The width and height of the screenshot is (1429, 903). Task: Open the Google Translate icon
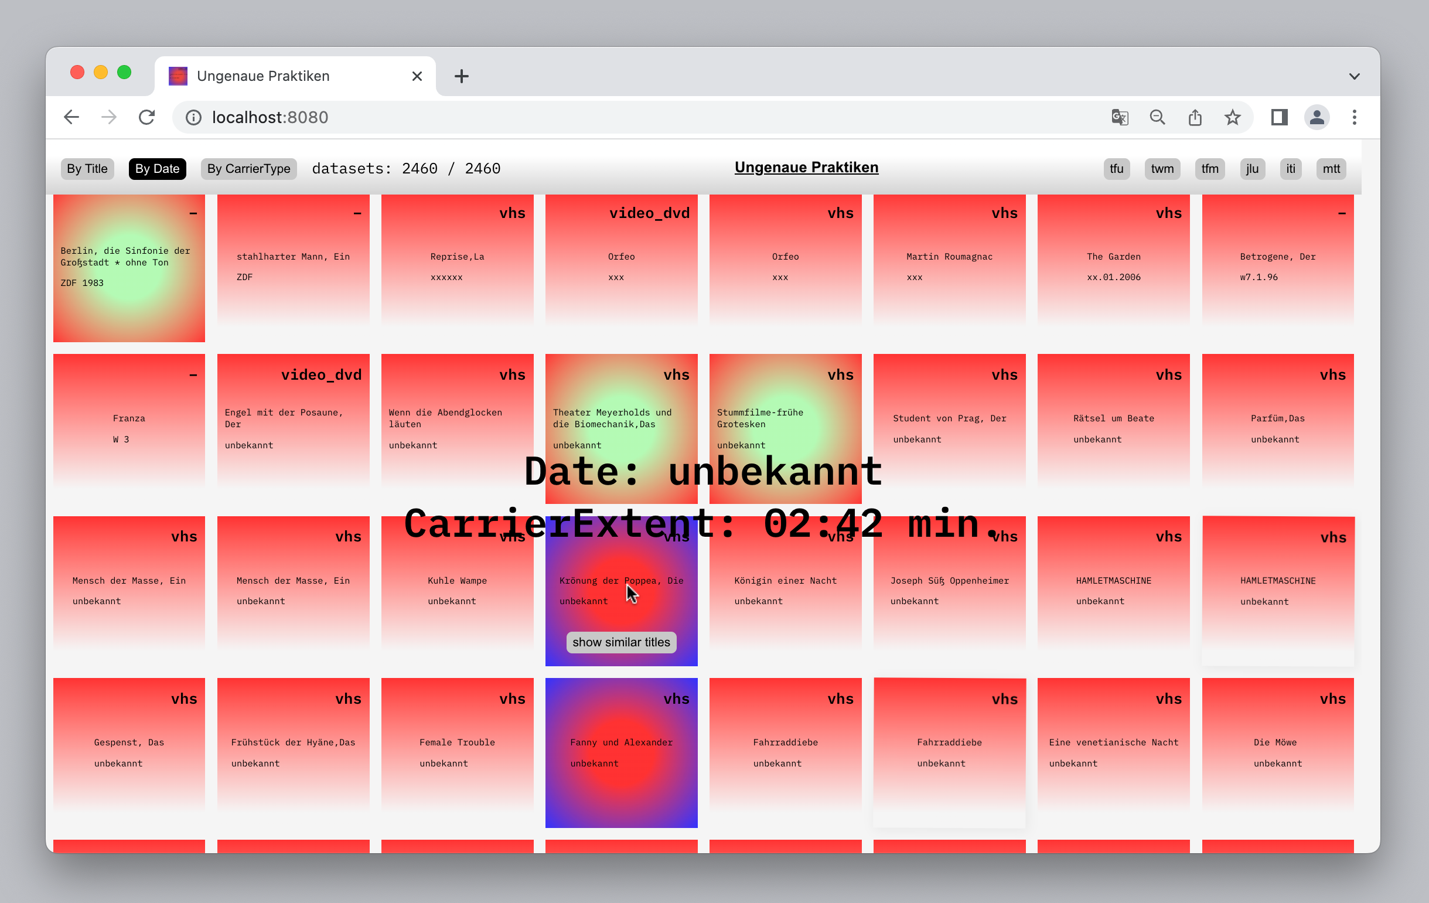tap(1119, 117)
